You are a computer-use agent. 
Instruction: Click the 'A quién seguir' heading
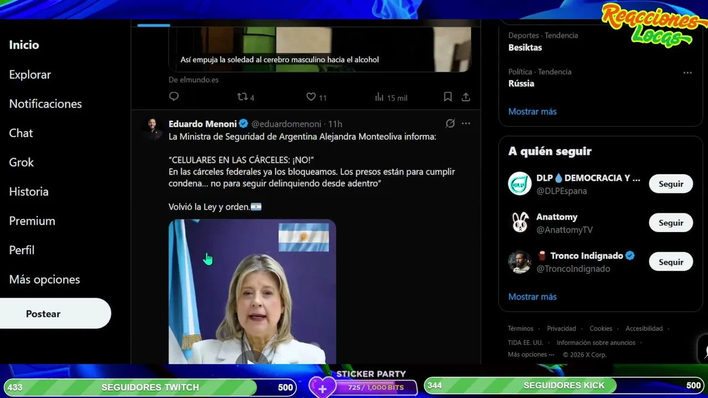(x=550, y=151)
